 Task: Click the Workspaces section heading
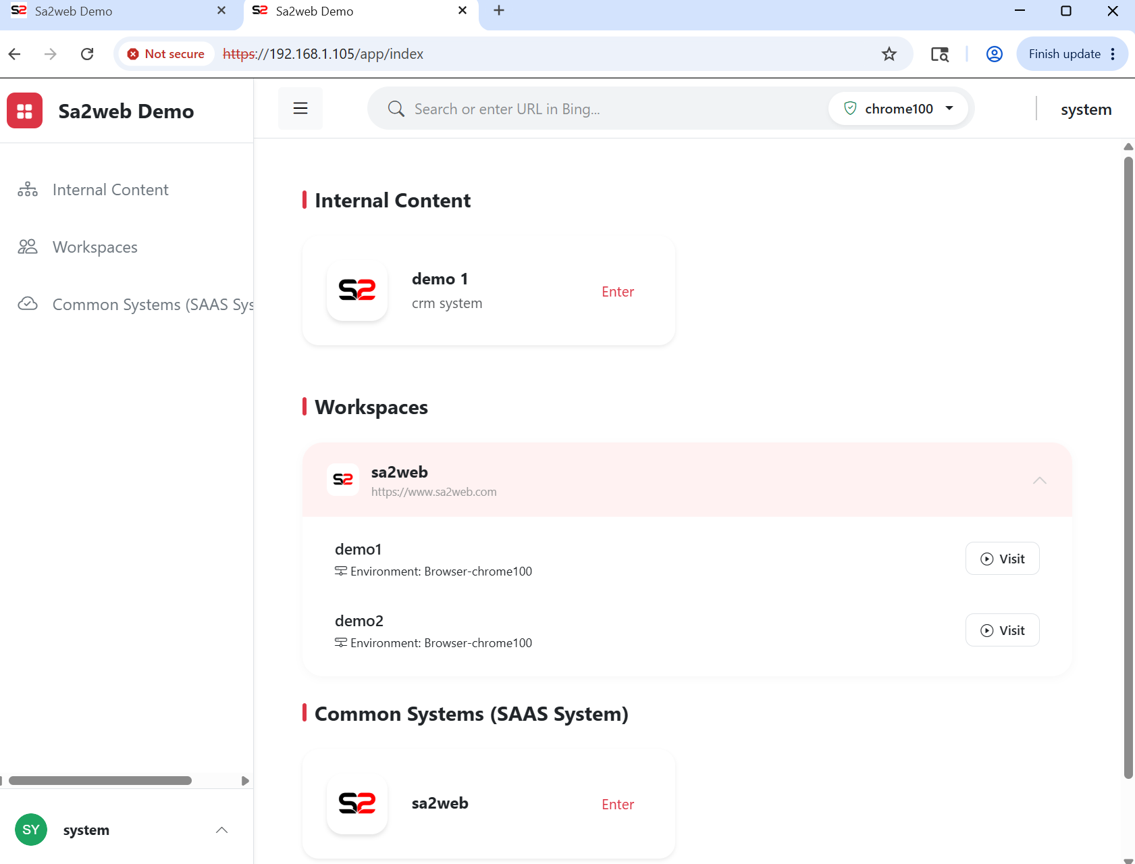point(371,407)
